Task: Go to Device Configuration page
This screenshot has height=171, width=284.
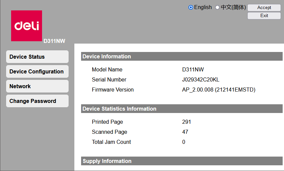Action: coord(37,71)
